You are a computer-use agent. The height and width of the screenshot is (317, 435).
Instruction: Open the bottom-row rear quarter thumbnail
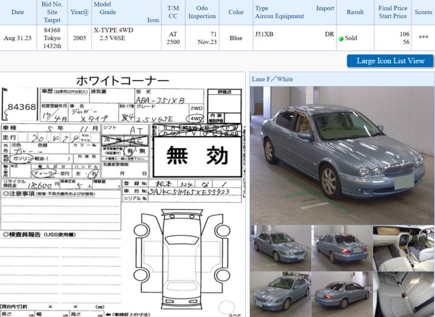point(341,294)
